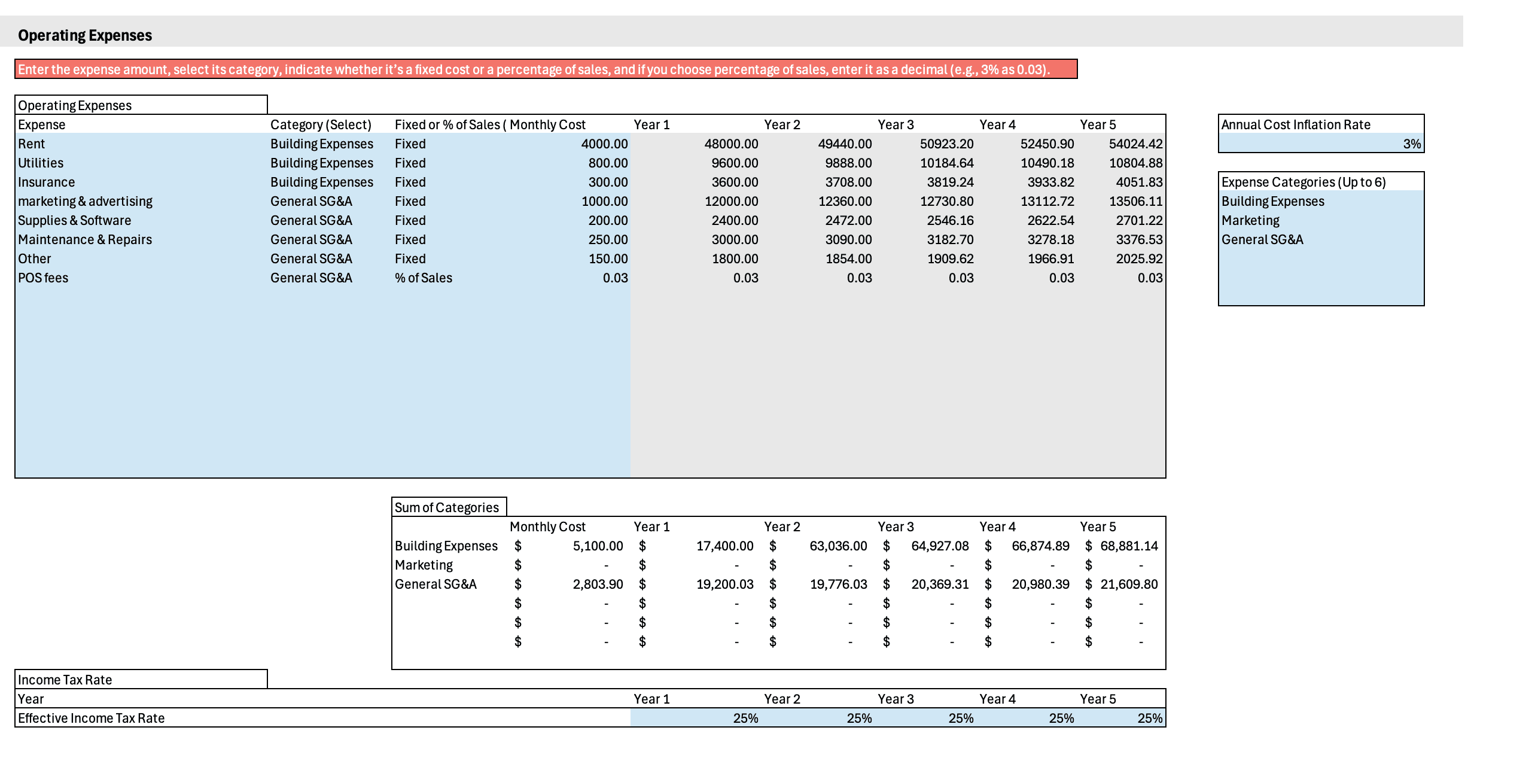Image resolution: width=1535 pixels, height=779 pixels.
Task: Click the Income Tax Rate header cell
Action: [x=65, y=679]
